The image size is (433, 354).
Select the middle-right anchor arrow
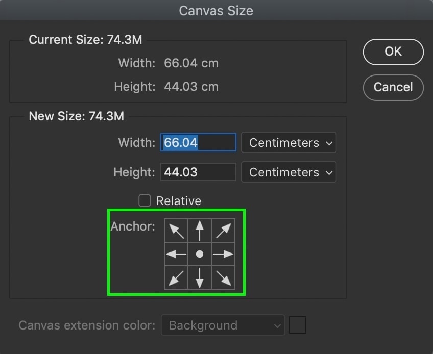[223, 254]
